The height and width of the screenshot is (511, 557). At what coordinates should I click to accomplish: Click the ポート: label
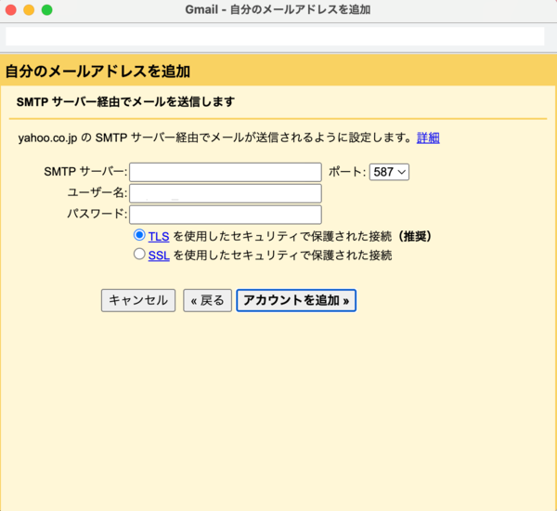click(346, 172)
